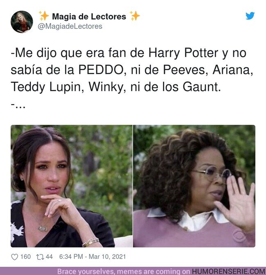Click the trailing dash ellipsis line
The image size is (266, 275).
18,105
